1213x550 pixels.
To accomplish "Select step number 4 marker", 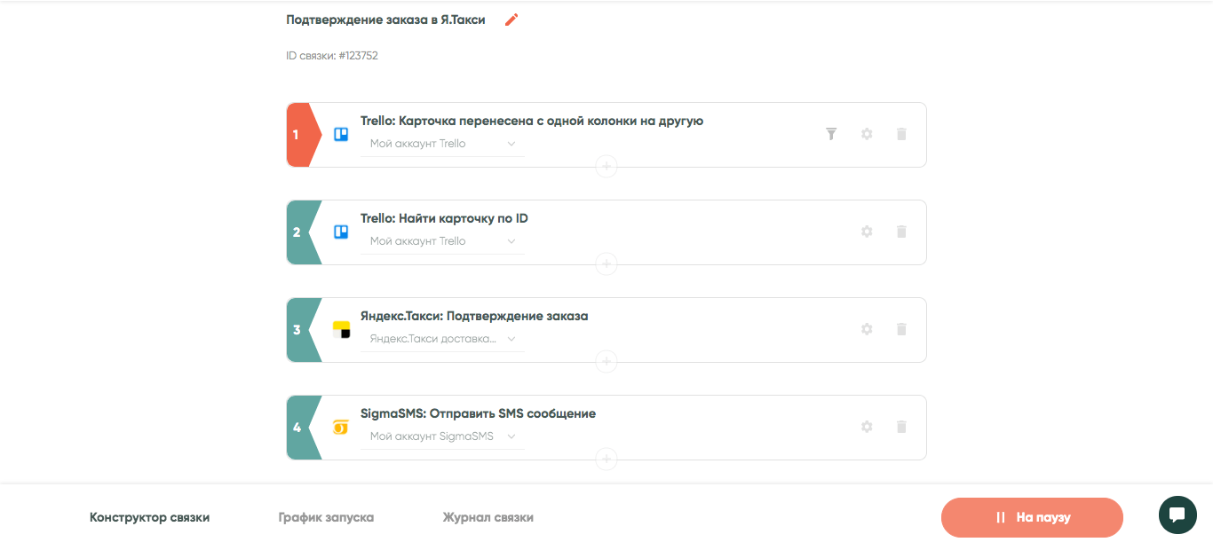I will pos(303,428).
